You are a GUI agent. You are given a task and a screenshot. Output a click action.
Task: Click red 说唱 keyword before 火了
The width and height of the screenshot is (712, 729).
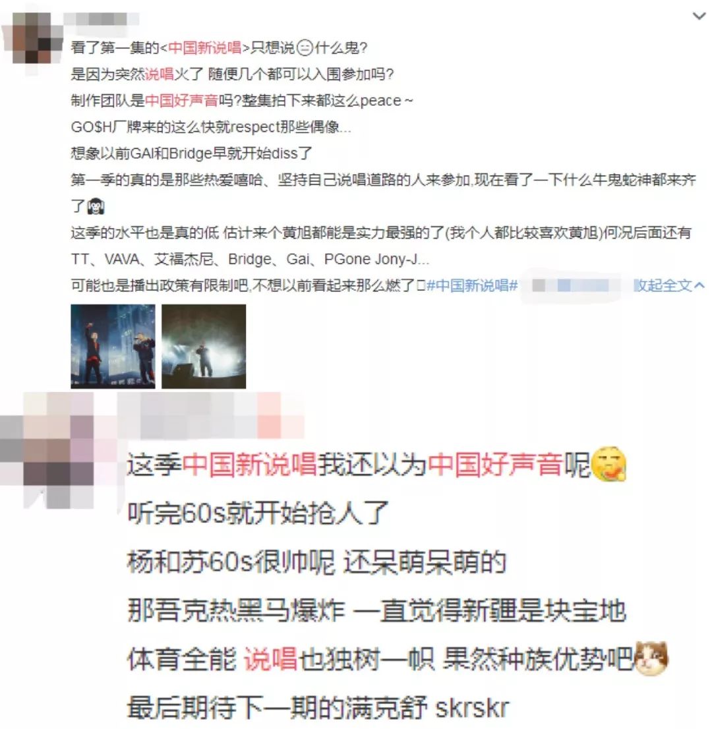(159, 74)
